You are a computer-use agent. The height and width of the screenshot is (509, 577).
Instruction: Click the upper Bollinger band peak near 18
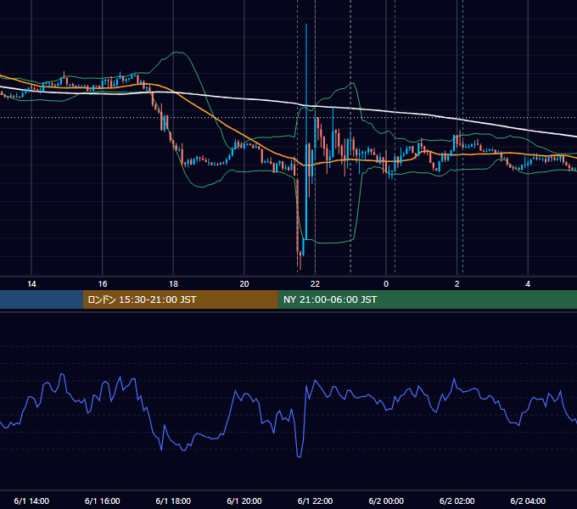click(x=178, y=53)
